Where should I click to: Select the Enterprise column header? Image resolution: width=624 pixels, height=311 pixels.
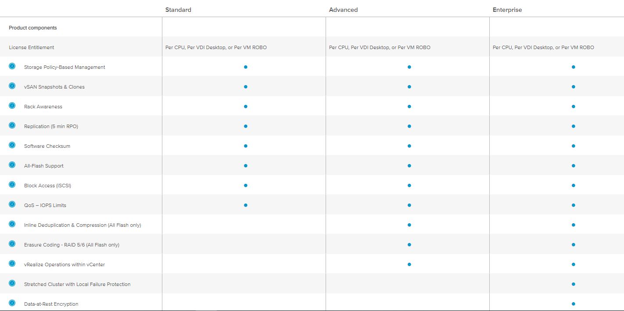[507, 10]
